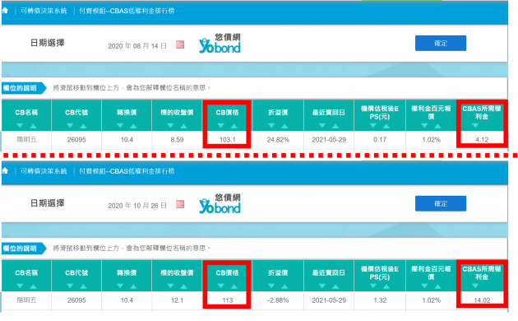This screenshot has height=321, width=518.
Task: Sort 機構估稅後EPS descending in the 08月14日 table
Action: click(x=373, y=126)
